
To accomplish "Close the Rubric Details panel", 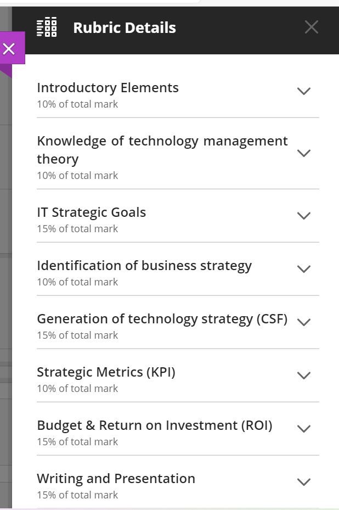I will tap(312, 27).
